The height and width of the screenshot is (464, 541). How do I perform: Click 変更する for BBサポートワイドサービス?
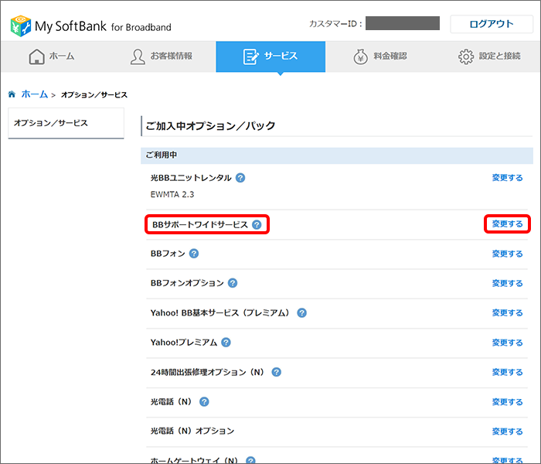[x=507, y=224]
